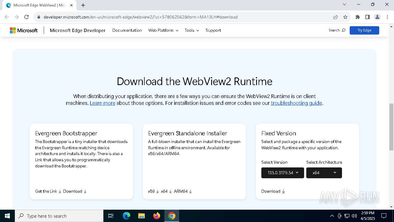
Task: Click Get the Link for Bootstrapper
Action: coord(48,191)
